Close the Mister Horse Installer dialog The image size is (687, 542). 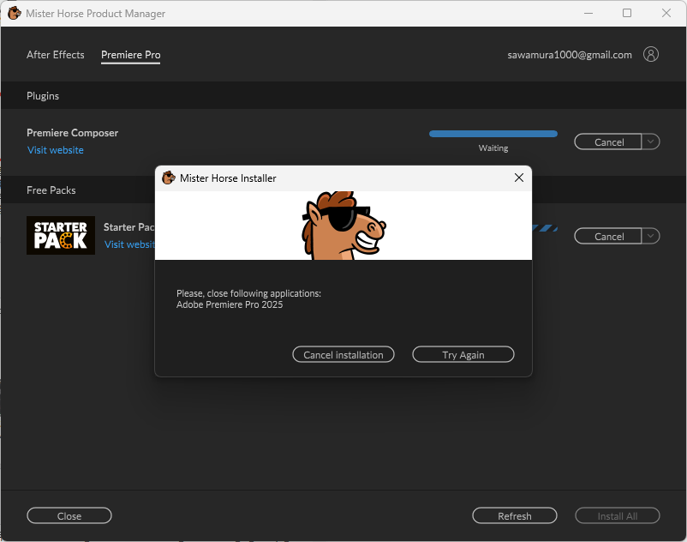518,178
